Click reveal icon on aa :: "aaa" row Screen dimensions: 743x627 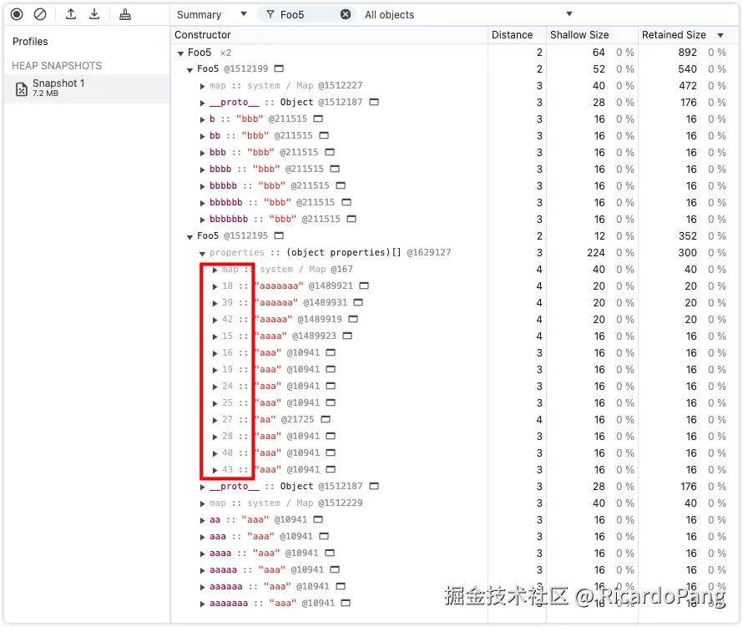318,519
